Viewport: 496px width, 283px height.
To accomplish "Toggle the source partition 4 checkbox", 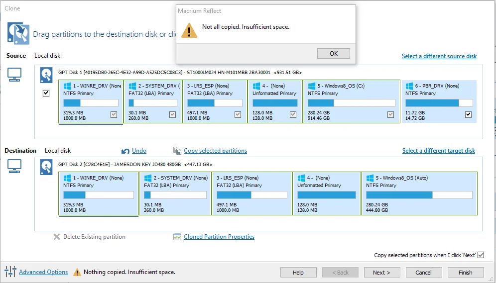I will coord(293,115).
